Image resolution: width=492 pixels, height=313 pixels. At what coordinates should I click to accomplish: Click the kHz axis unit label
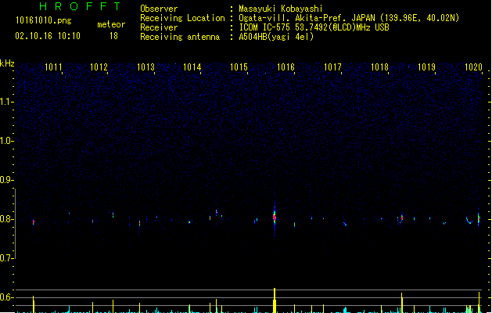click(7, 63)
